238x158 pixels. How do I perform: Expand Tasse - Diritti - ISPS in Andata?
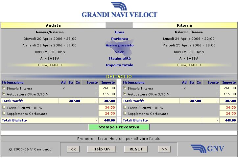(4, 108)
